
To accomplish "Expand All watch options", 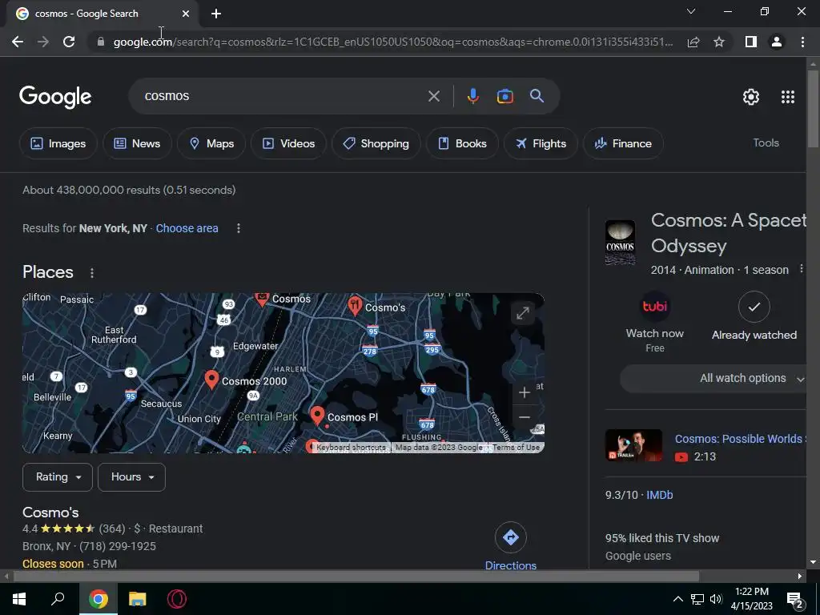I will (x=713, y=378).
